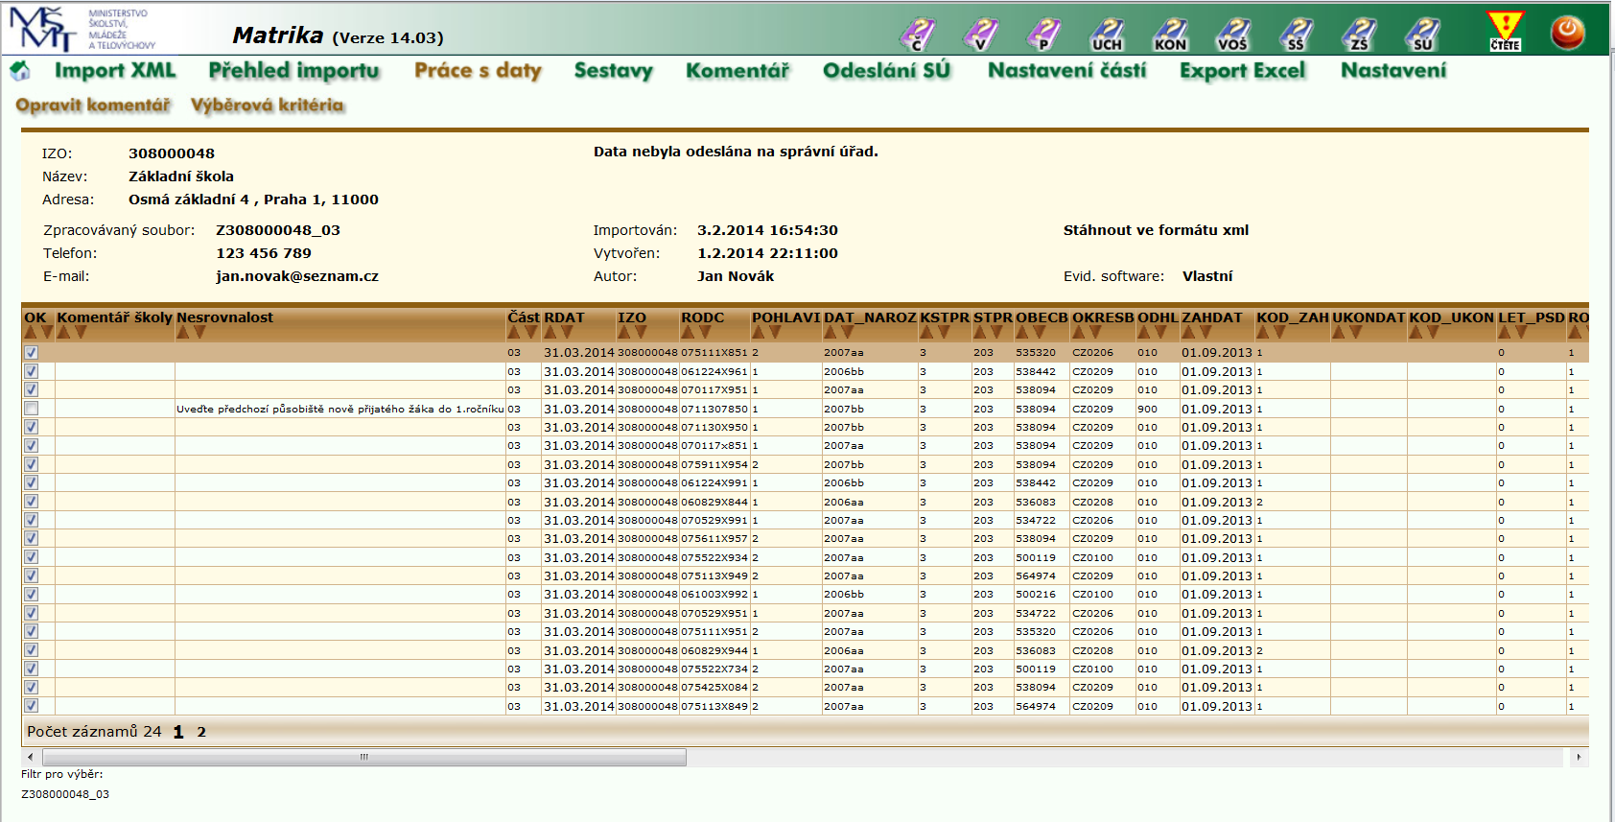The height and width of the screenshot is (822, 1615).
Task: Toggle OK checkbox for row 071130X950
Action: point(32,427)
